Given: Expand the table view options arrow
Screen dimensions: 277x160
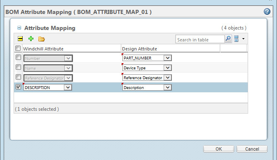Looking at the screenshot, I should pos(243,39).
